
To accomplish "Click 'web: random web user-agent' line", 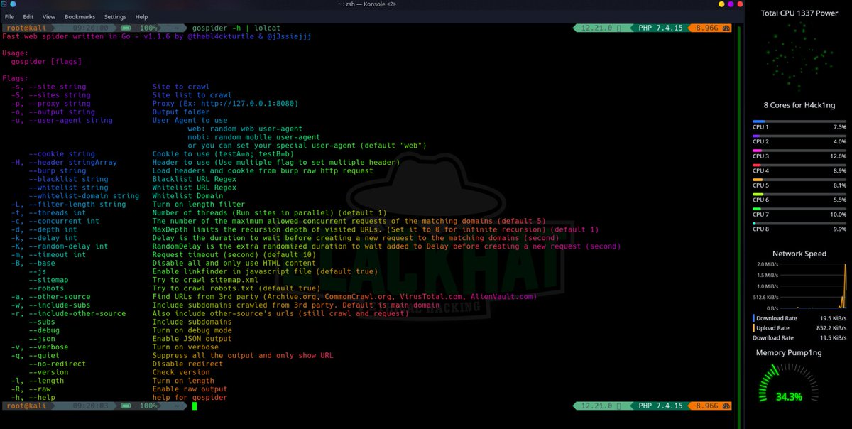I will click(245, 130).
